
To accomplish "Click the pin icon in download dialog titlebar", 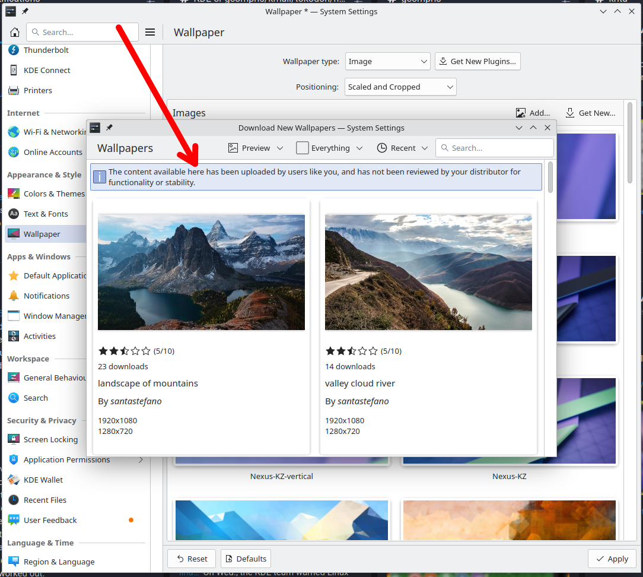I will point(109,128).
